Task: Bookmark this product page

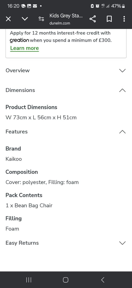Action: tap(109, 19)
